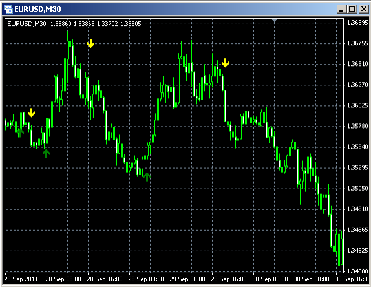Click the chart shift triangle marker at top
The width and height of the screenshot is (371, 287).
tap(275, 21)
